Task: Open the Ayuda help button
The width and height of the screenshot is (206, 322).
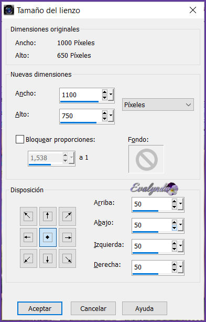Action: coord(145,308)
